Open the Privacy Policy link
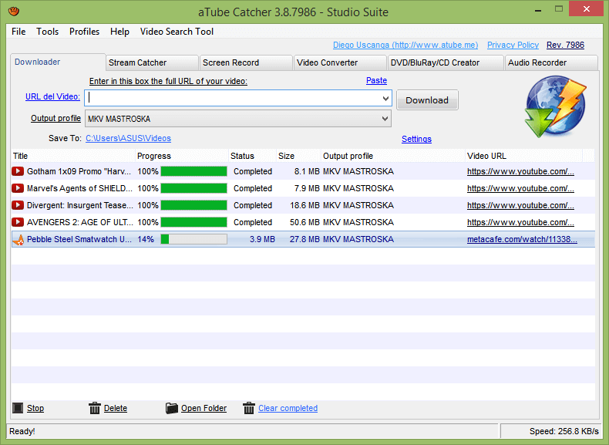Screen dimensions: 609x445 click(x=513, y=45)
